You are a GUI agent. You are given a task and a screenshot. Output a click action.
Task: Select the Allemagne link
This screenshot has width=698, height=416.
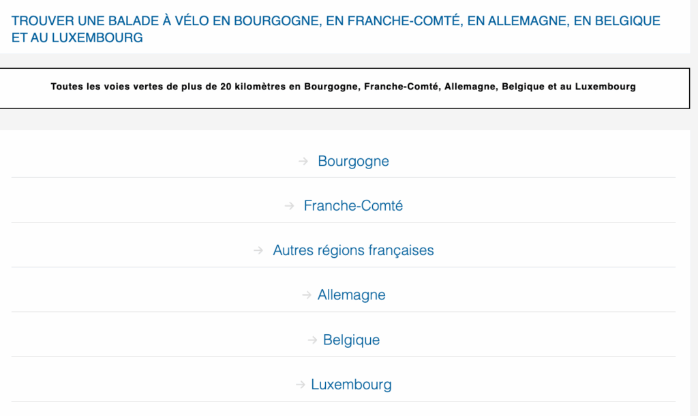351,295
